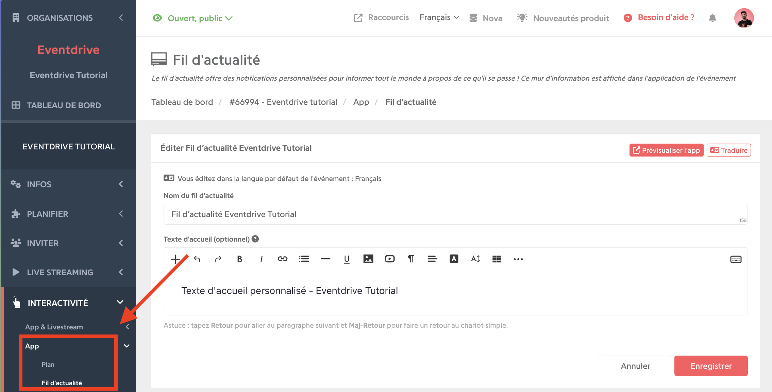Open the notifications bell
This screenshot has width=772, height=392.
tap(712, 18)
